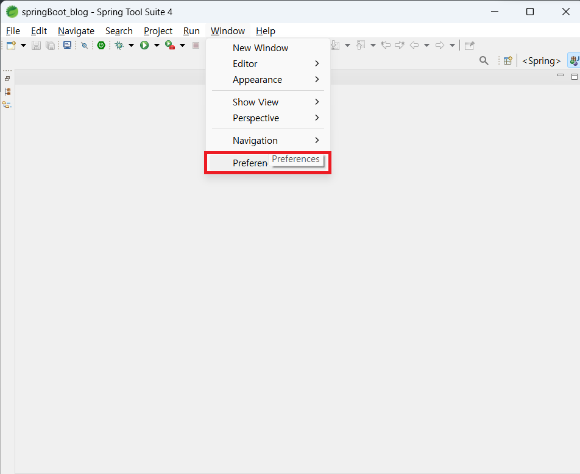Switch to the <Spring> perspective button
580x474 pixels.
click(x=541, y=61)
